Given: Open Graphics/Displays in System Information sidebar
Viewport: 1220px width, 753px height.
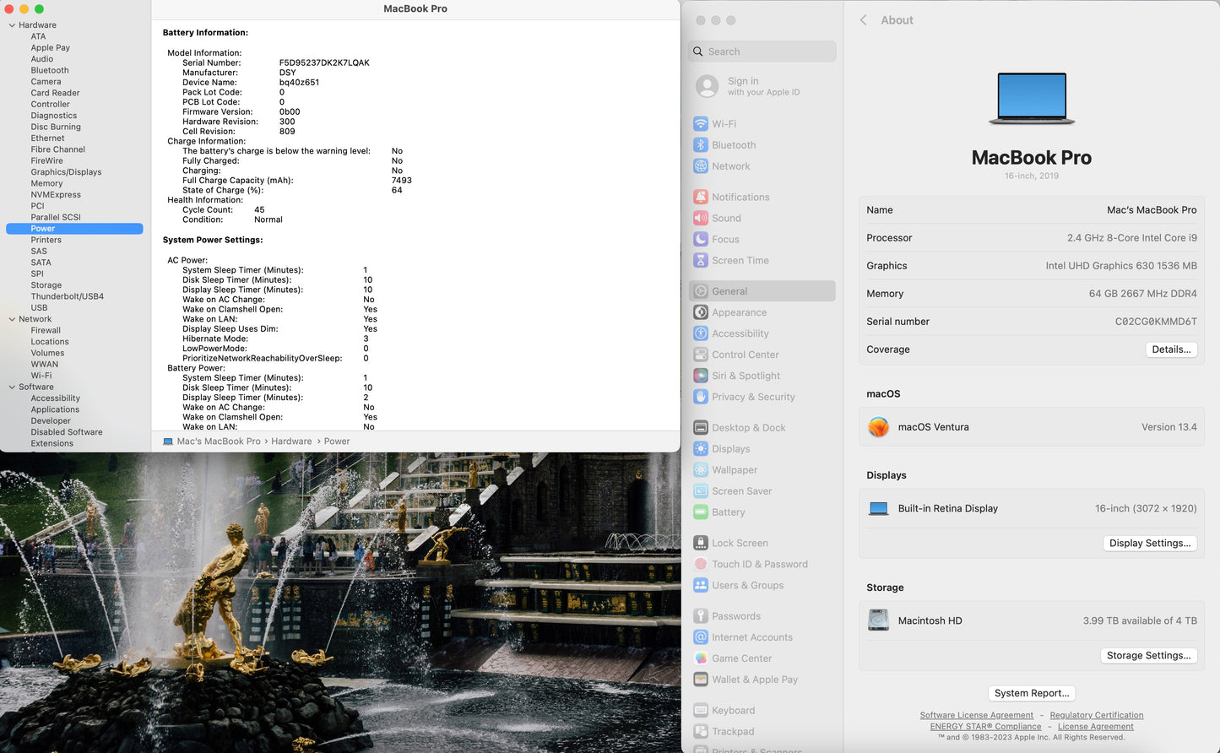Looking at the screenshot, I should coord(66,172).
